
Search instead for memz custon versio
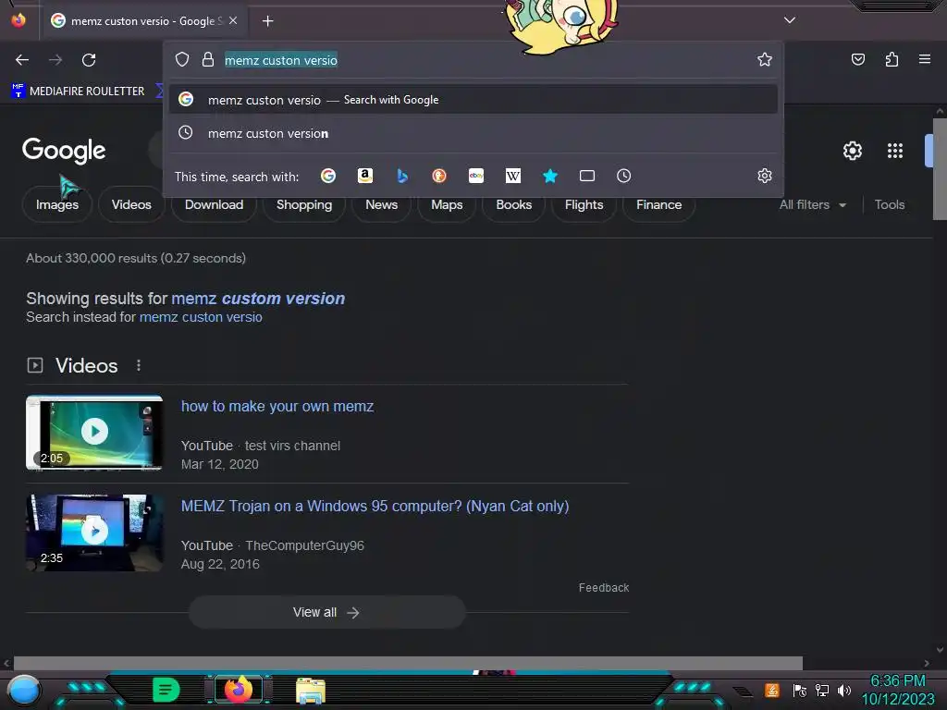[201, 317]
